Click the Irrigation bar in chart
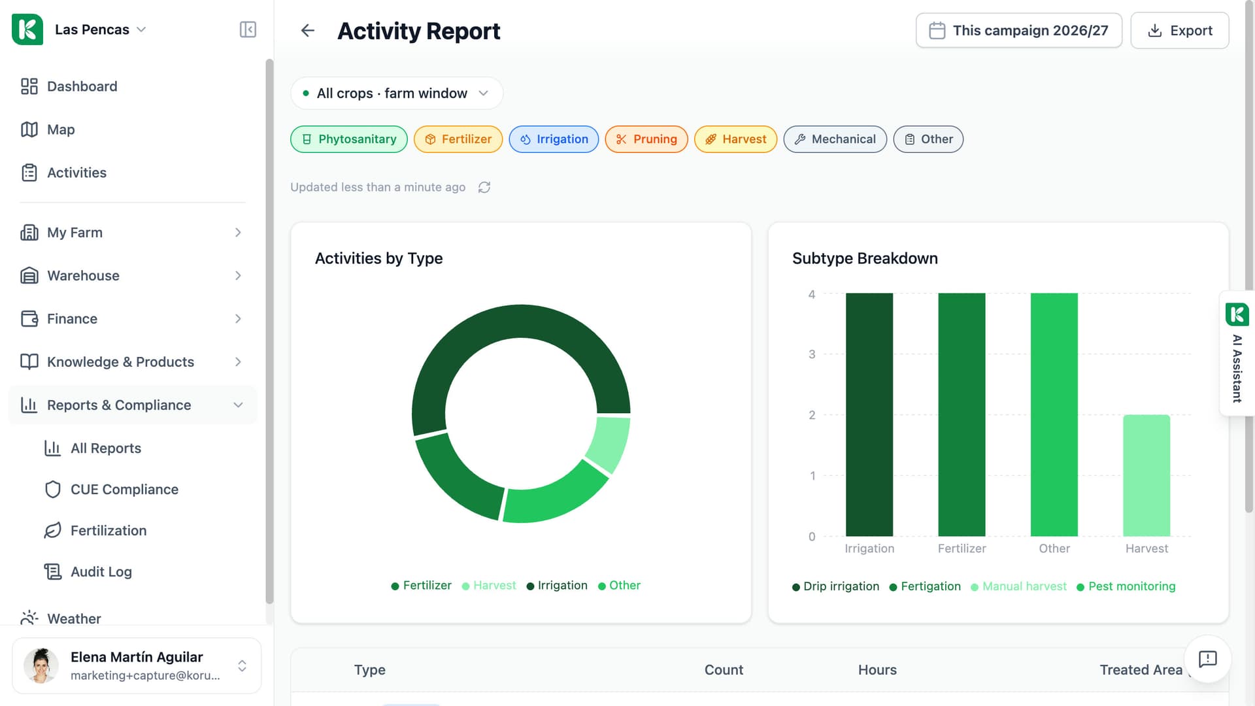The width and height of the screenshot is (1255, 706). [x=869, y=414]
